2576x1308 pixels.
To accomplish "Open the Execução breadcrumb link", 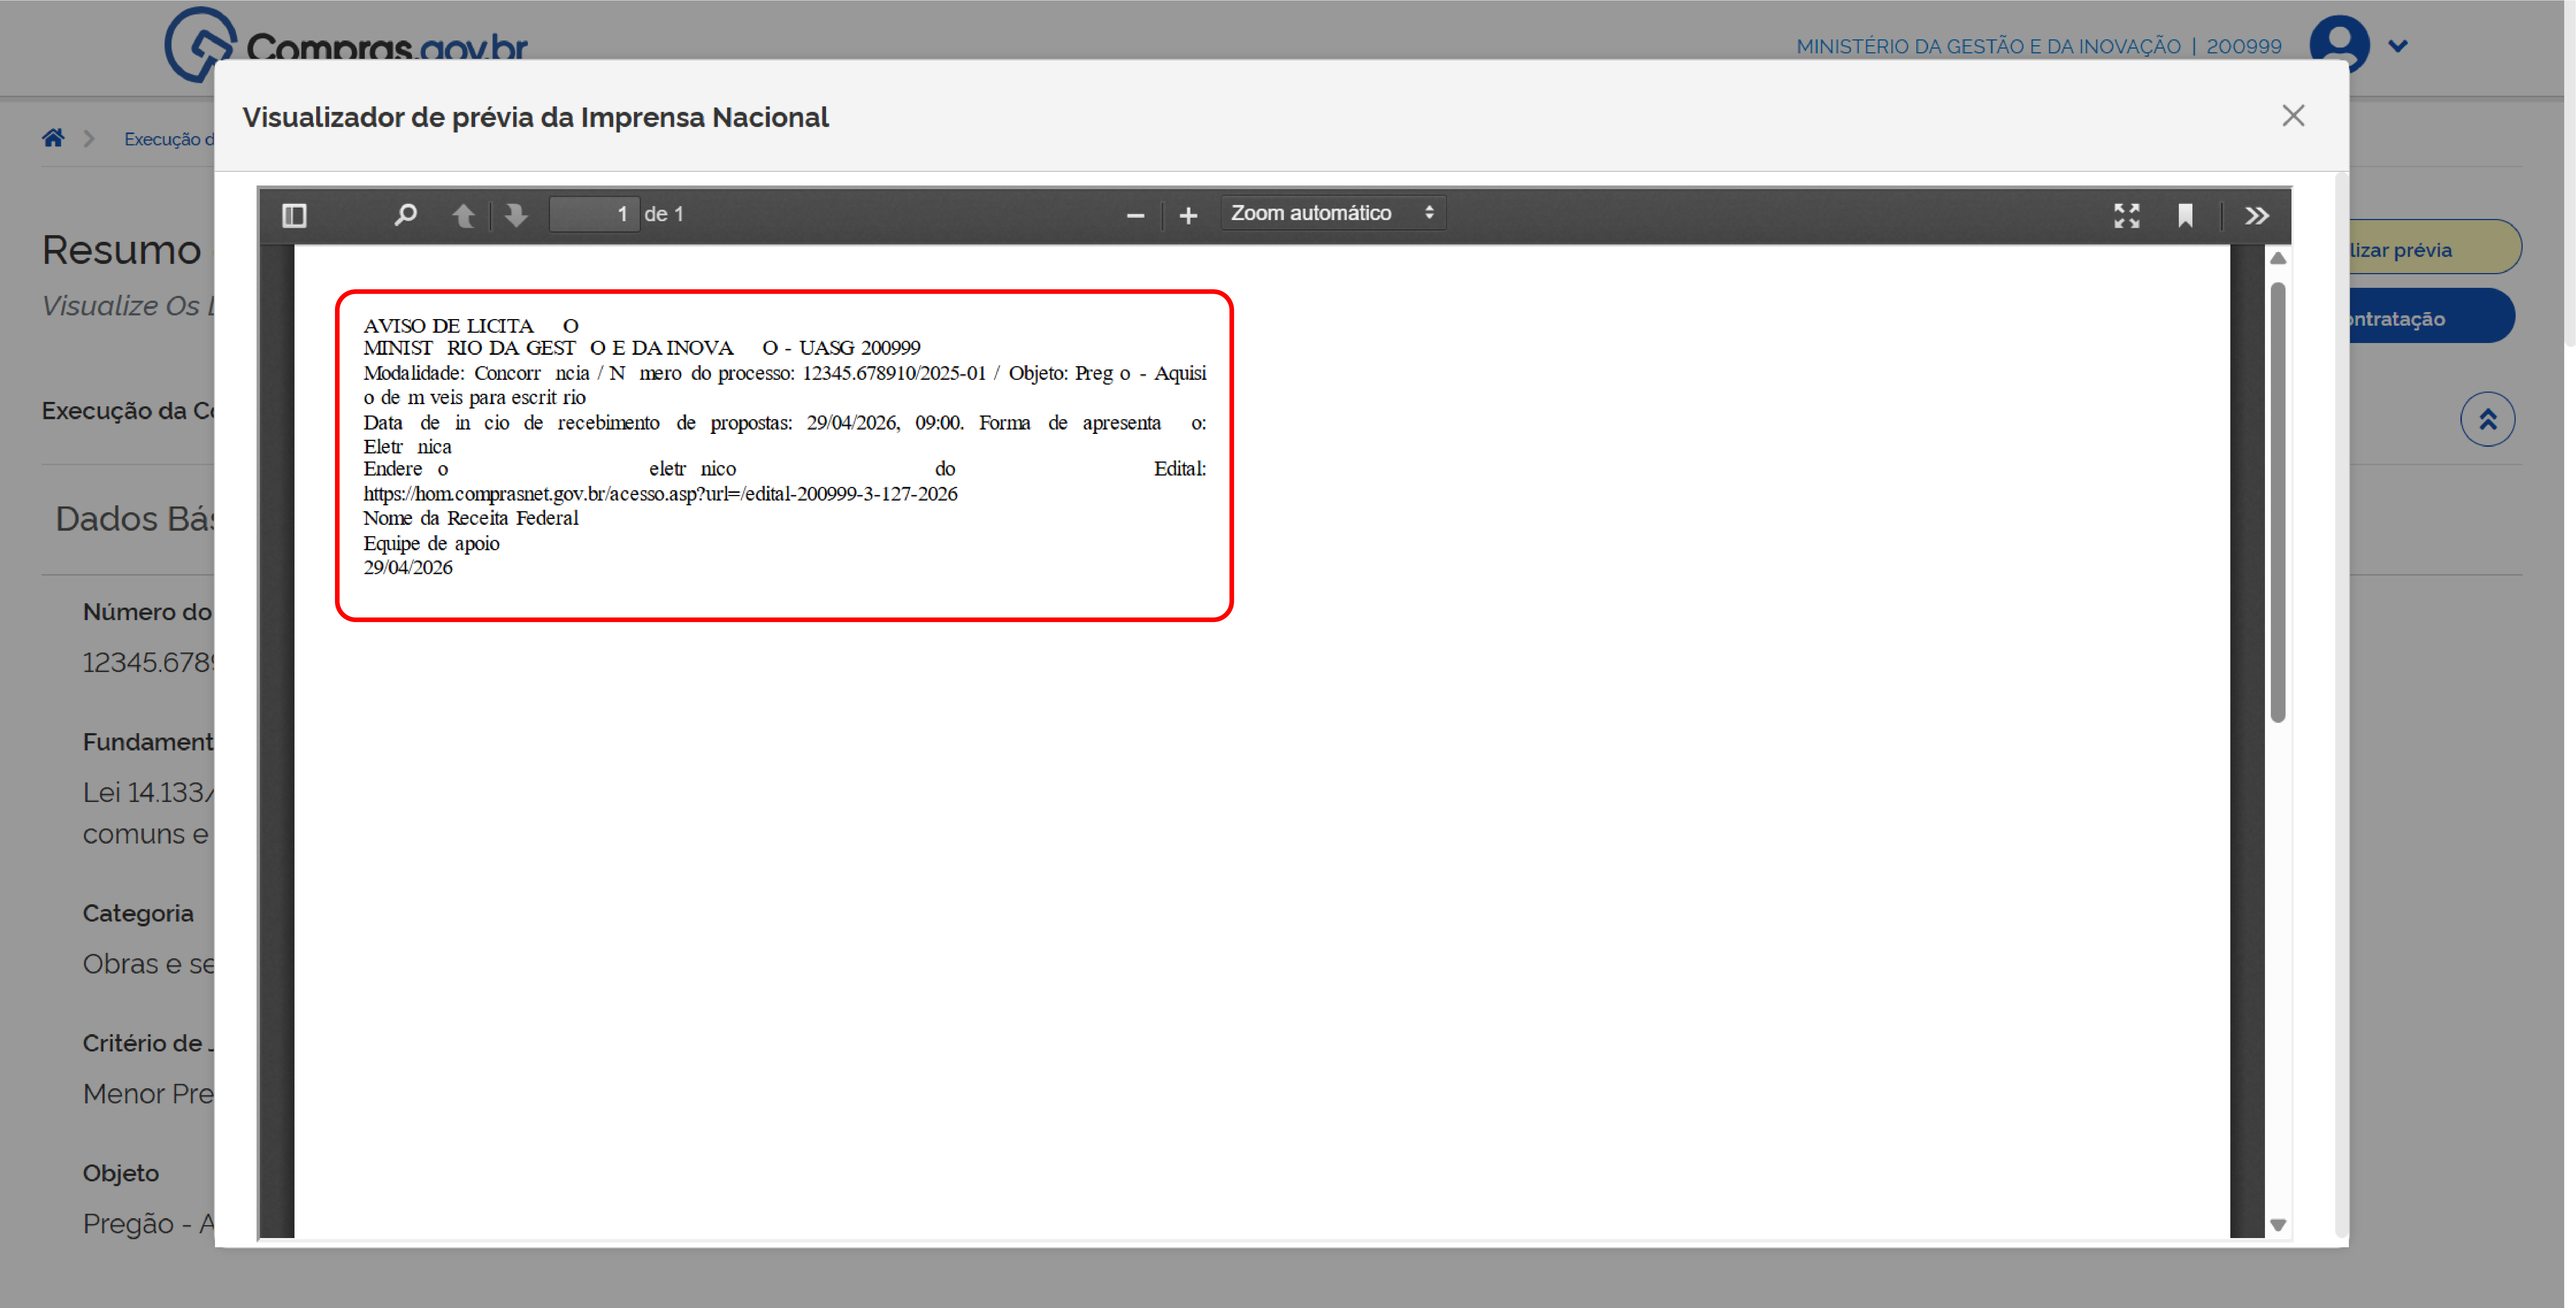I will [169, 139].
